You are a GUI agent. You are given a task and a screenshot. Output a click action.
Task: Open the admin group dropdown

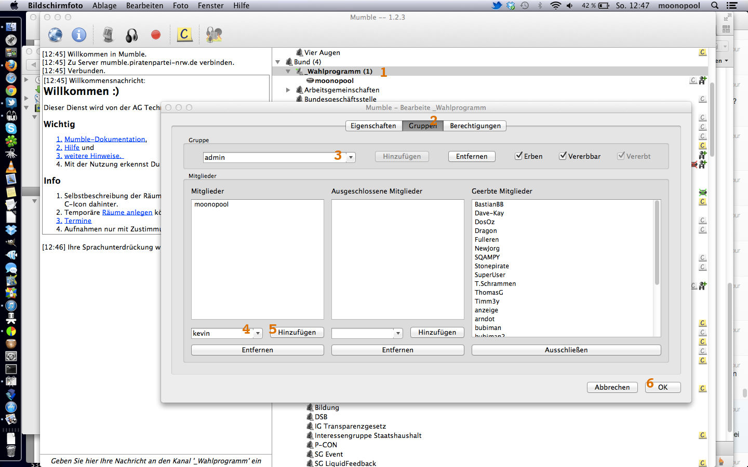[351, 157]
